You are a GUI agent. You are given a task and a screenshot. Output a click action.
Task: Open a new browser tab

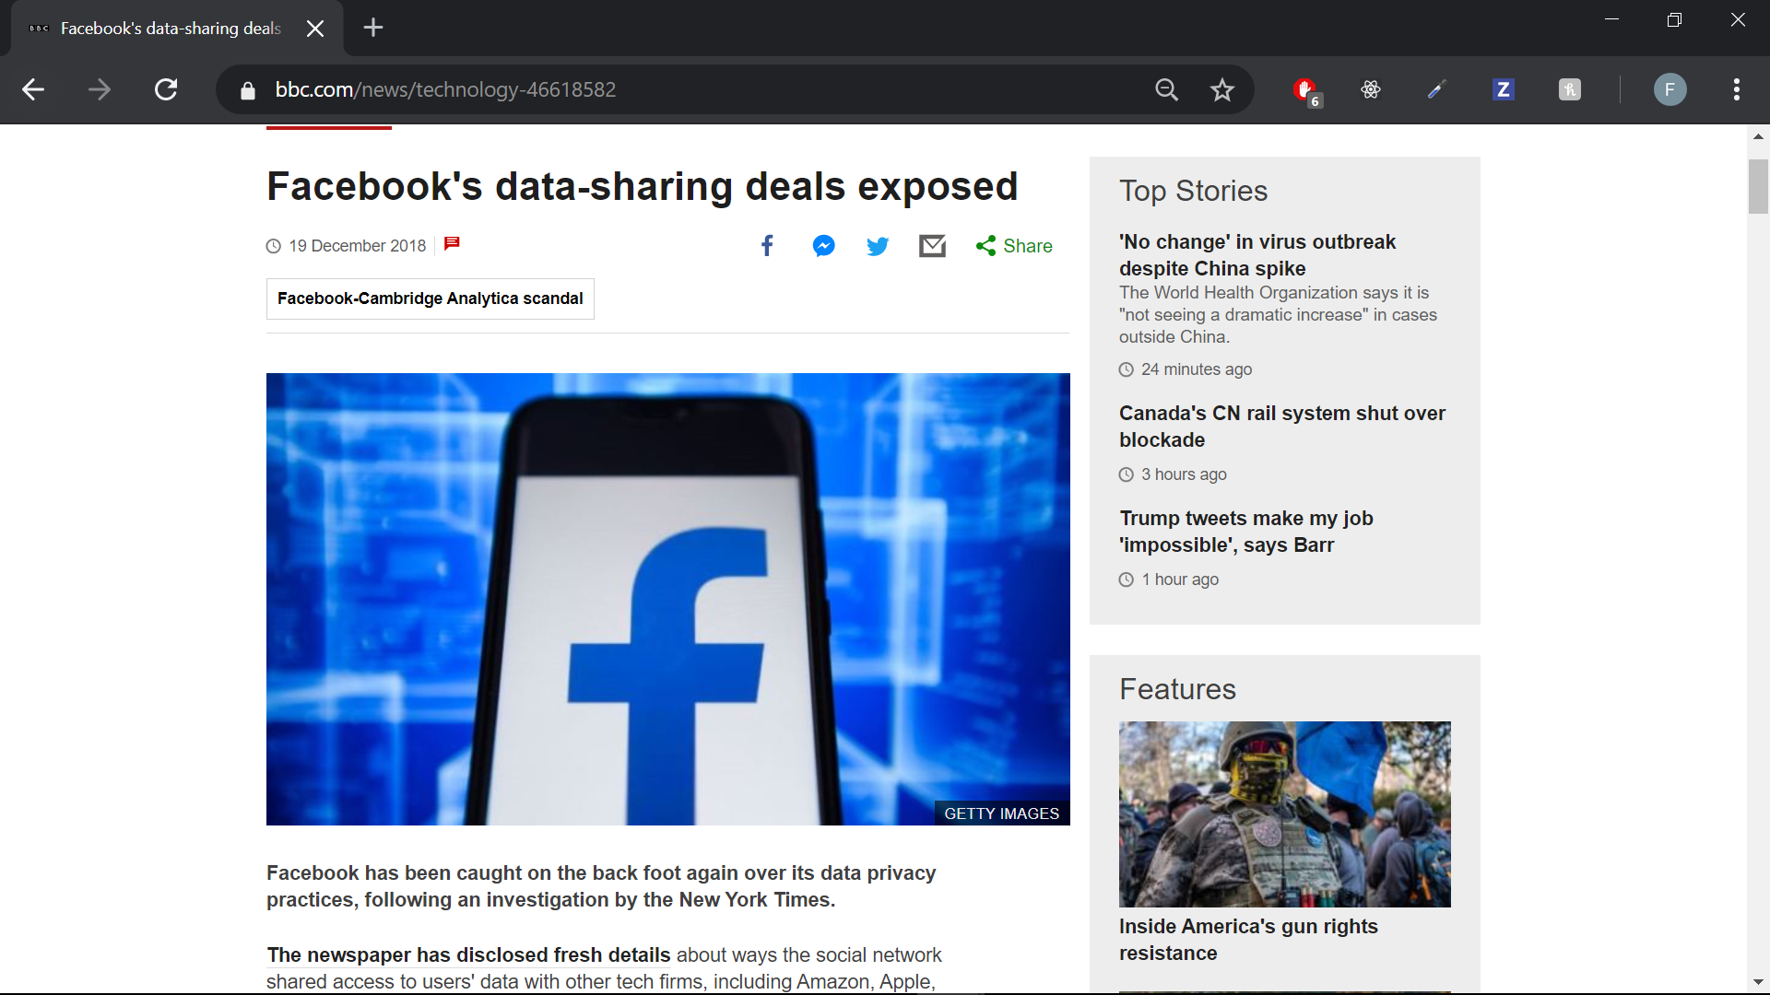pyautogui.click(x=373, y=28)
